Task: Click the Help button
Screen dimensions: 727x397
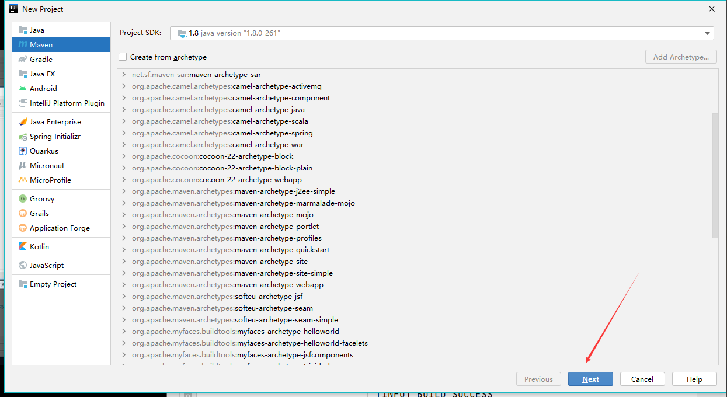Action: (694, 379)
